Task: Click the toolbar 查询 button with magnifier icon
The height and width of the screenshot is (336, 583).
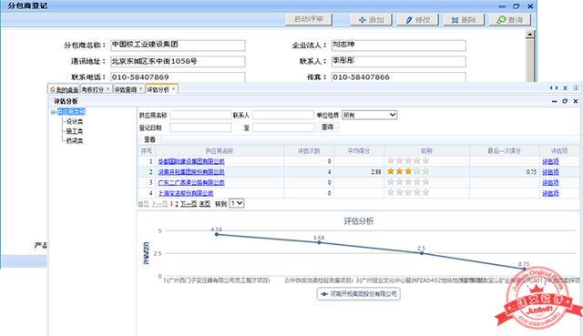Action: coord(510,20)
